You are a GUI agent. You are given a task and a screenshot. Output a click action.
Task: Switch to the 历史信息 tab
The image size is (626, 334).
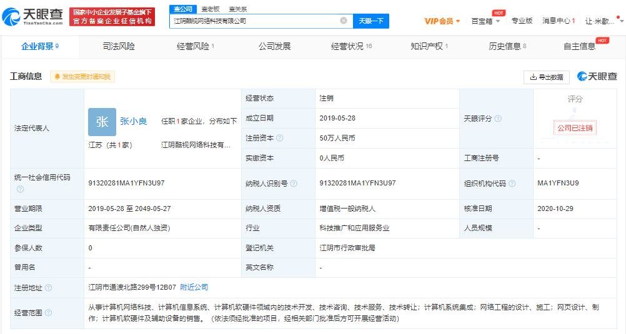click(507, 46)
